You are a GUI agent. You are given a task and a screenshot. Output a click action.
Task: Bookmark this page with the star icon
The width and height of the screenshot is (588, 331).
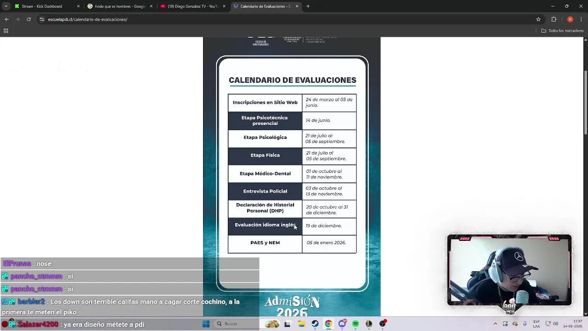(538, 19)
